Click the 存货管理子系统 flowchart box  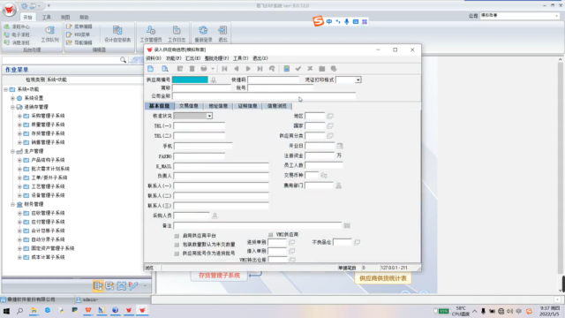[219, 276]
